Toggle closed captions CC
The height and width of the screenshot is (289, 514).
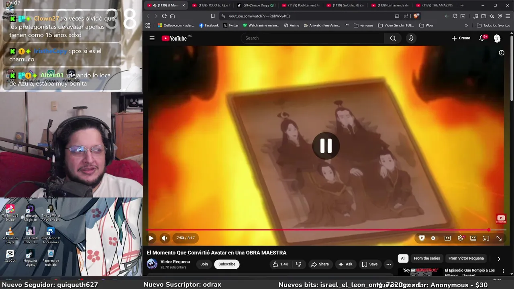447,238
